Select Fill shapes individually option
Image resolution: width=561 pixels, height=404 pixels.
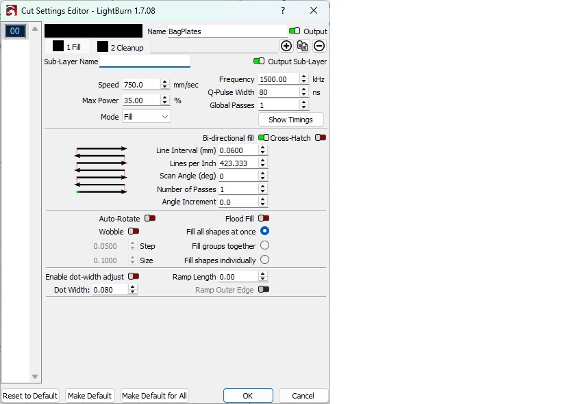pos(265,260)
